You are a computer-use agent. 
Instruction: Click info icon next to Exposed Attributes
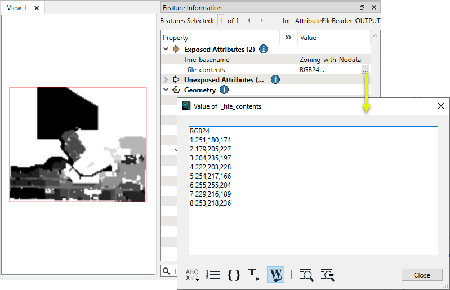point(263,50)
